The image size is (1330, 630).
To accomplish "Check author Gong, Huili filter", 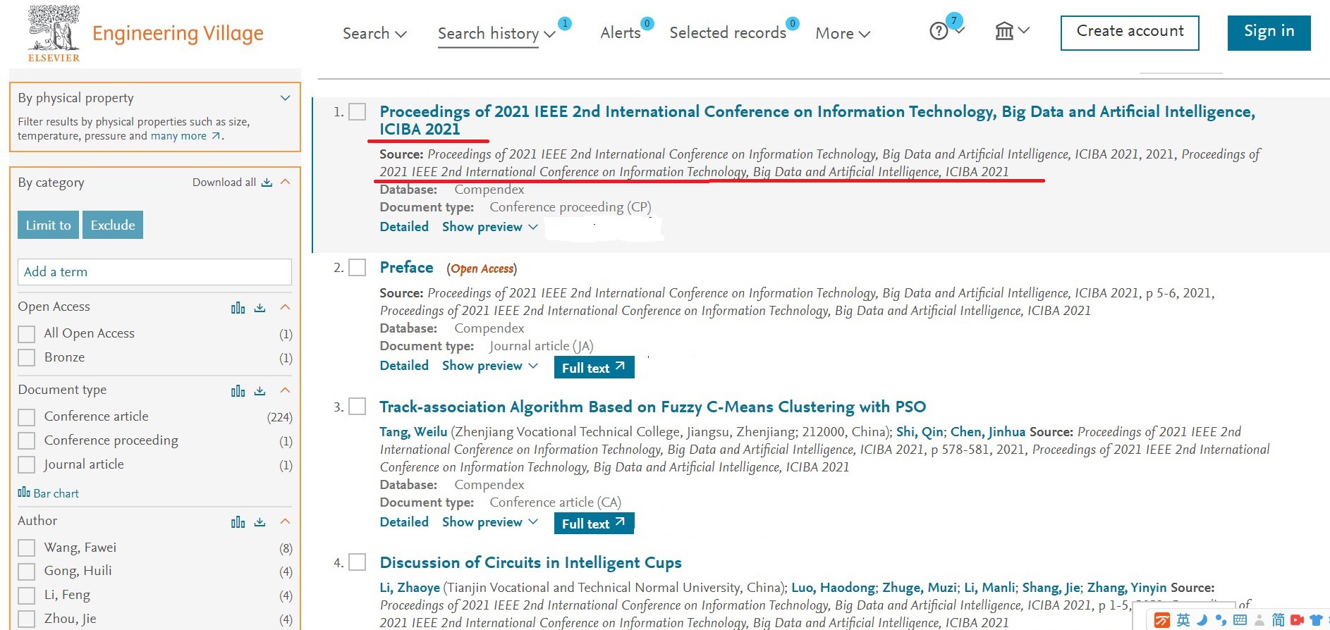I will [x=26, y=572].
